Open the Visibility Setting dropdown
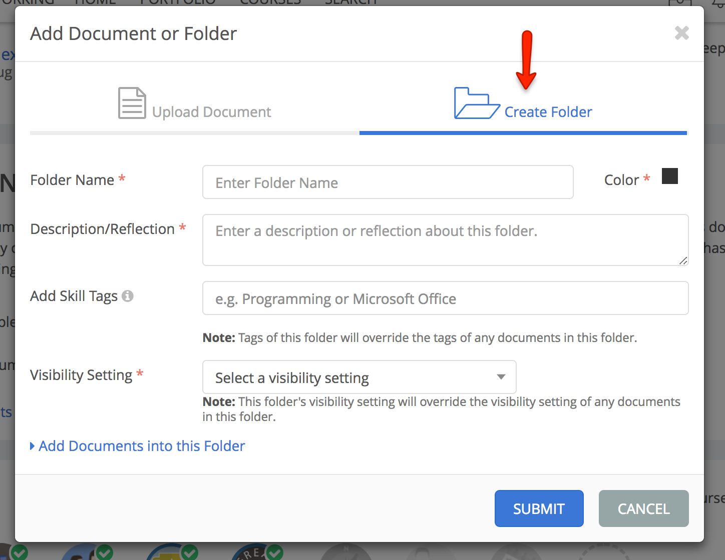Image resolution: width=725 pixels, height=560 pixels. tap(359, 377)
